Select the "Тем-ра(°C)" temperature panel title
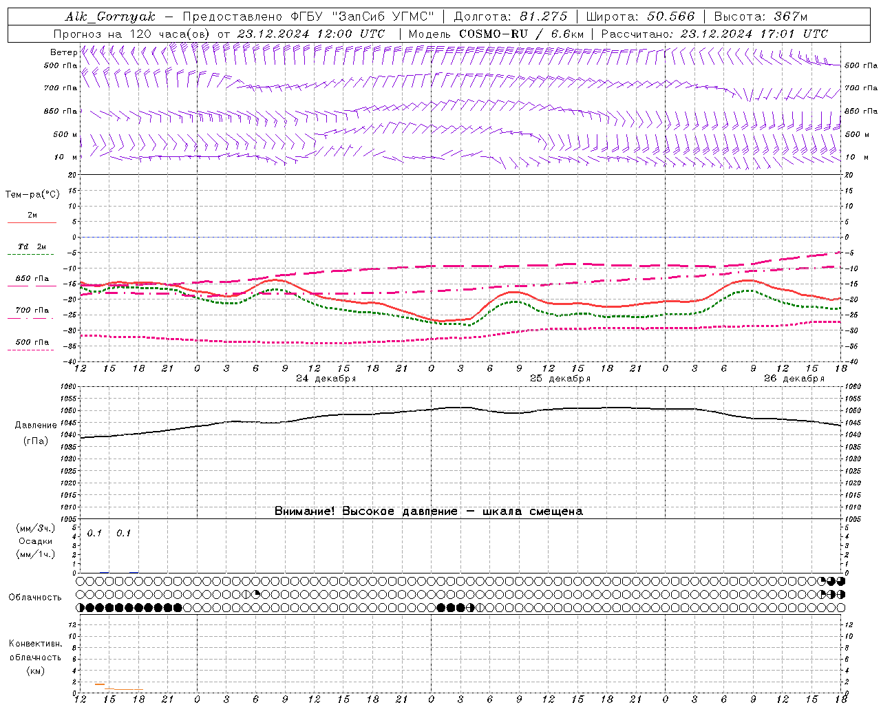 coord(32,195)
